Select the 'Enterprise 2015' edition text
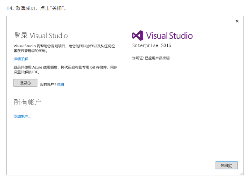The height and width of the screenshot is (183, 247). tap(152, 45)
